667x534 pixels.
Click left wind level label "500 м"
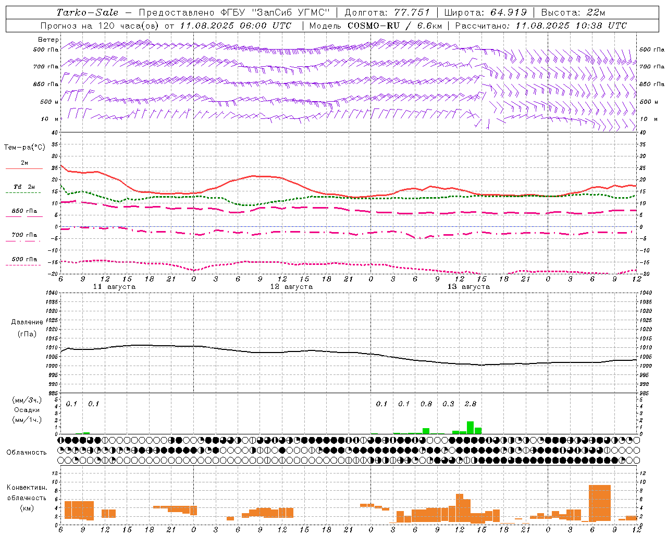50,102
